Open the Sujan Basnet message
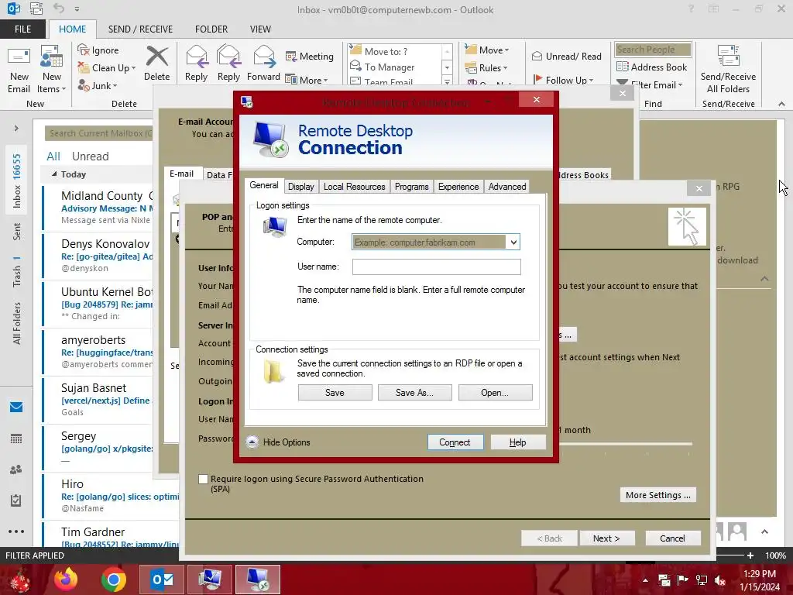The image size is (793, 595). point(98,400)
